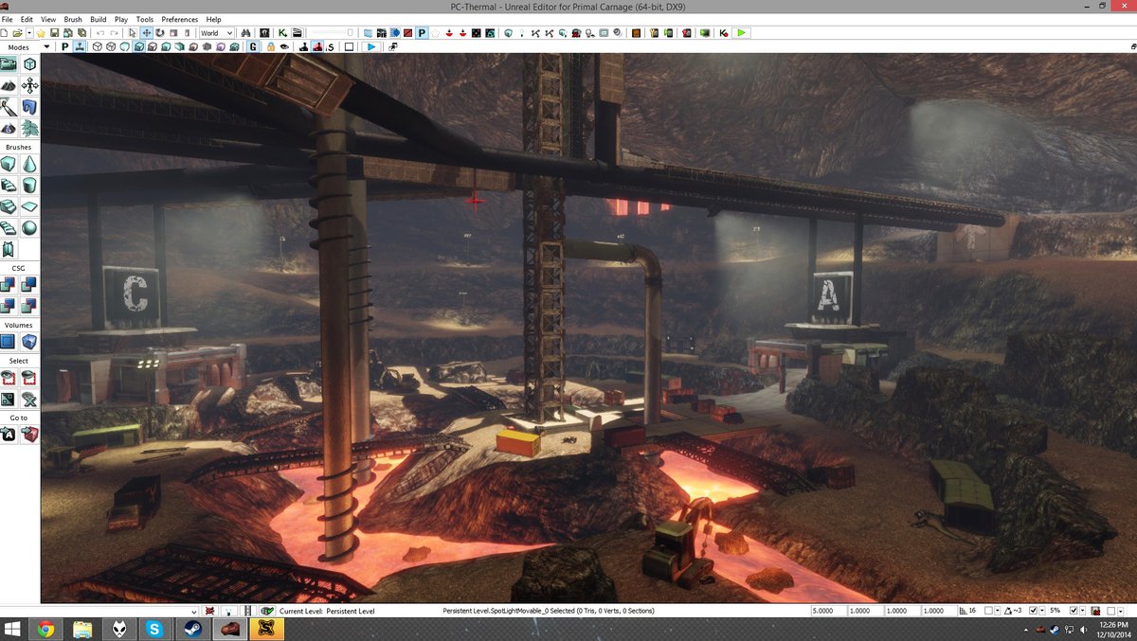Click the green Play in Editor arrow

741,33
